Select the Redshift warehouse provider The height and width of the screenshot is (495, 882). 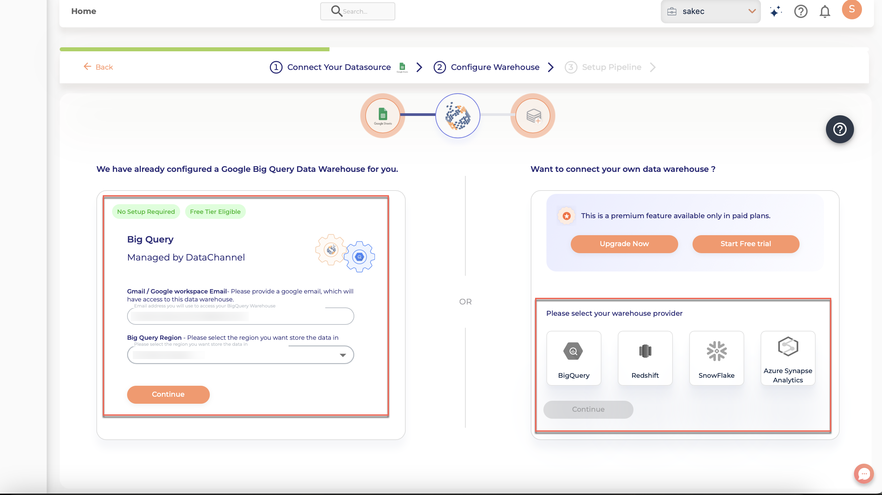tap(645, 358)
